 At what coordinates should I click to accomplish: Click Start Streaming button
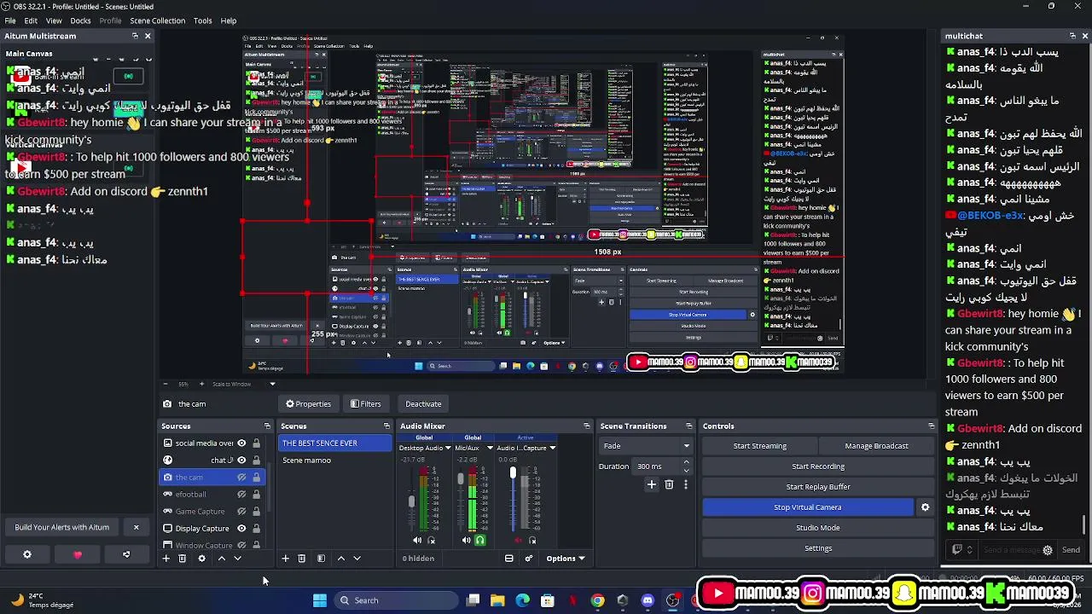[x=760, y=446]
